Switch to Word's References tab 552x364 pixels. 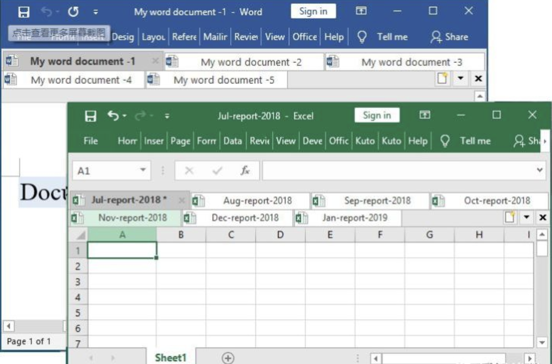[185, 37]
